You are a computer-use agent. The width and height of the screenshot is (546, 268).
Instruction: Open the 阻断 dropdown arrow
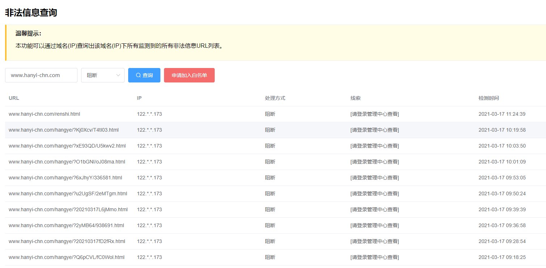[x=118, y=75]
